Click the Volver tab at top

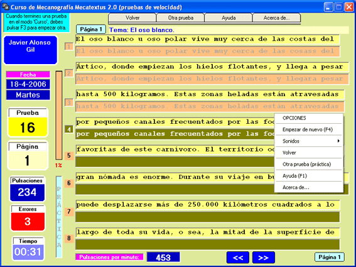click(x=132, y=18)
